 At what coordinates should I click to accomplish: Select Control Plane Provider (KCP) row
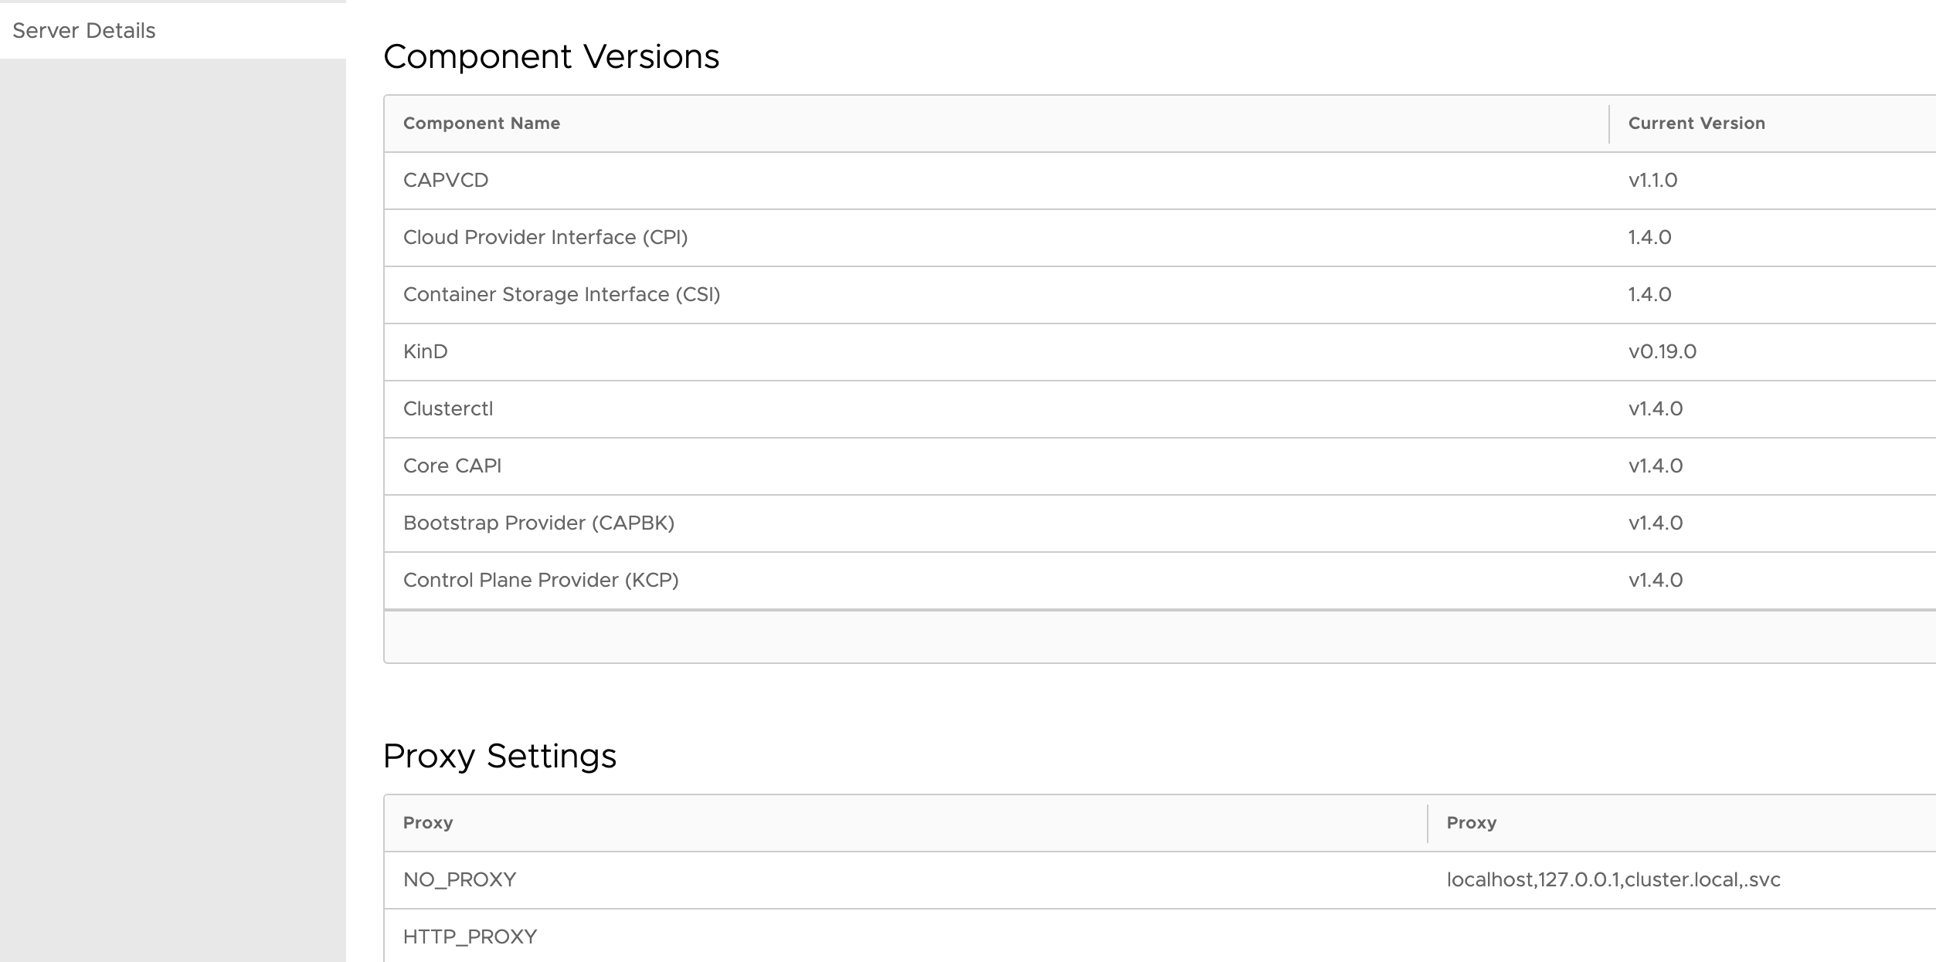540,581
